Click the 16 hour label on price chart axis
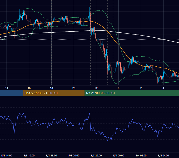Viewport: 179px width, 158px height. tap(29, 88)
